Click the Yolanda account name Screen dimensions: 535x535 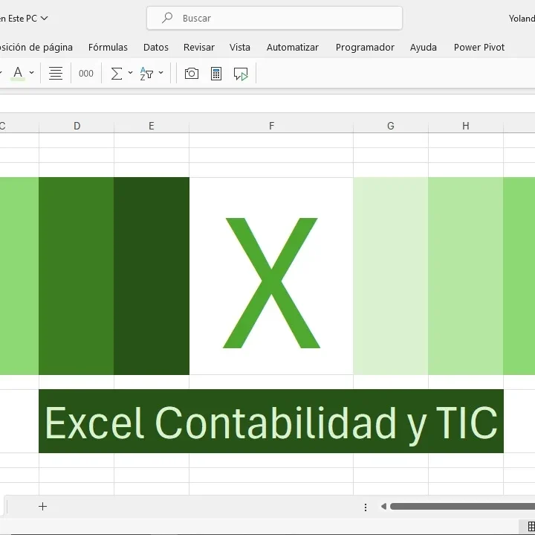[522, 19]
